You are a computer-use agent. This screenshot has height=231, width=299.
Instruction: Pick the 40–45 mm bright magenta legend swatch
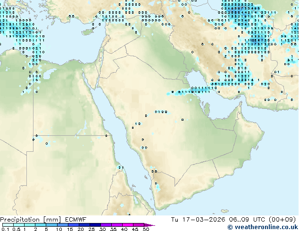click(x=128, y=225)
